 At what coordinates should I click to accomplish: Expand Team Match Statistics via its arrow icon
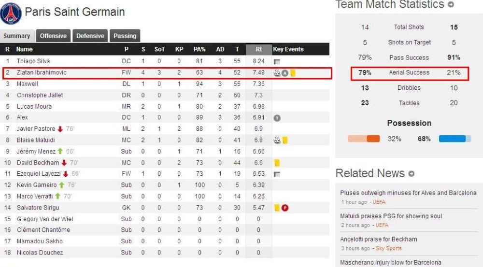(451, 4)
